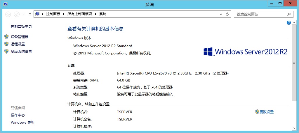This screenshot has height=133, width=299.
Task: Click shield icon beside 高级系统设置
Action: pyautogui.click(x=6, y=51)
